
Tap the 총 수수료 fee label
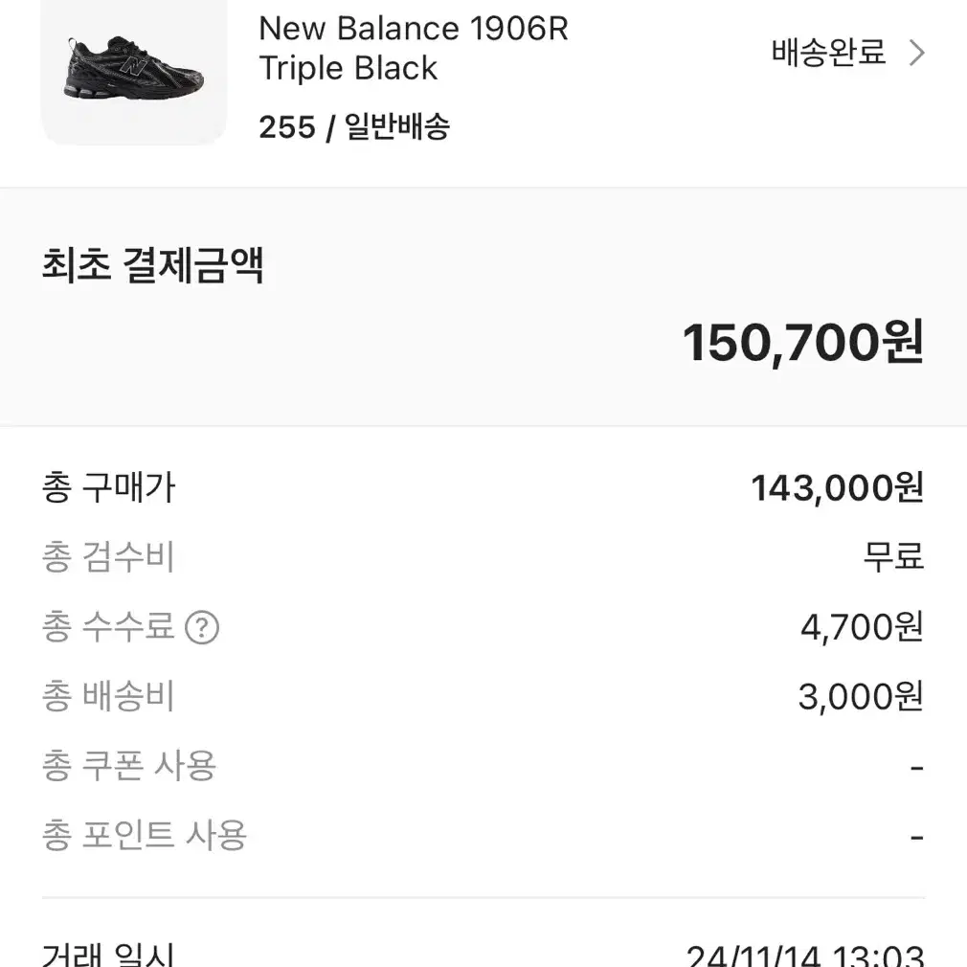click(108, 627)
